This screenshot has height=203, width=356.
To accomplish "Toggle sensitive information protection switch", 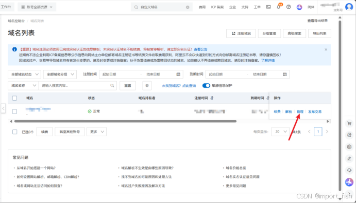I will point(206,85).
